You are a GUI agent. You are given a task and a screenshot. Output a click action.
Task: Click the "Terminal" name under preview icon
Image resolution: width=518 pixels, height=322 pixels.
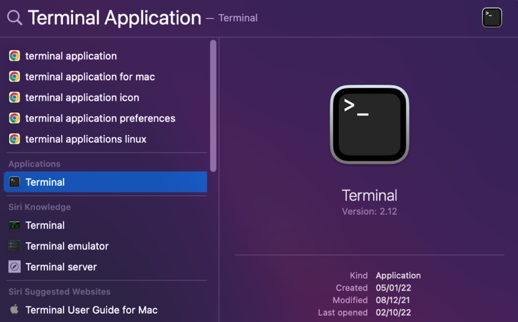tap(369, 196)
